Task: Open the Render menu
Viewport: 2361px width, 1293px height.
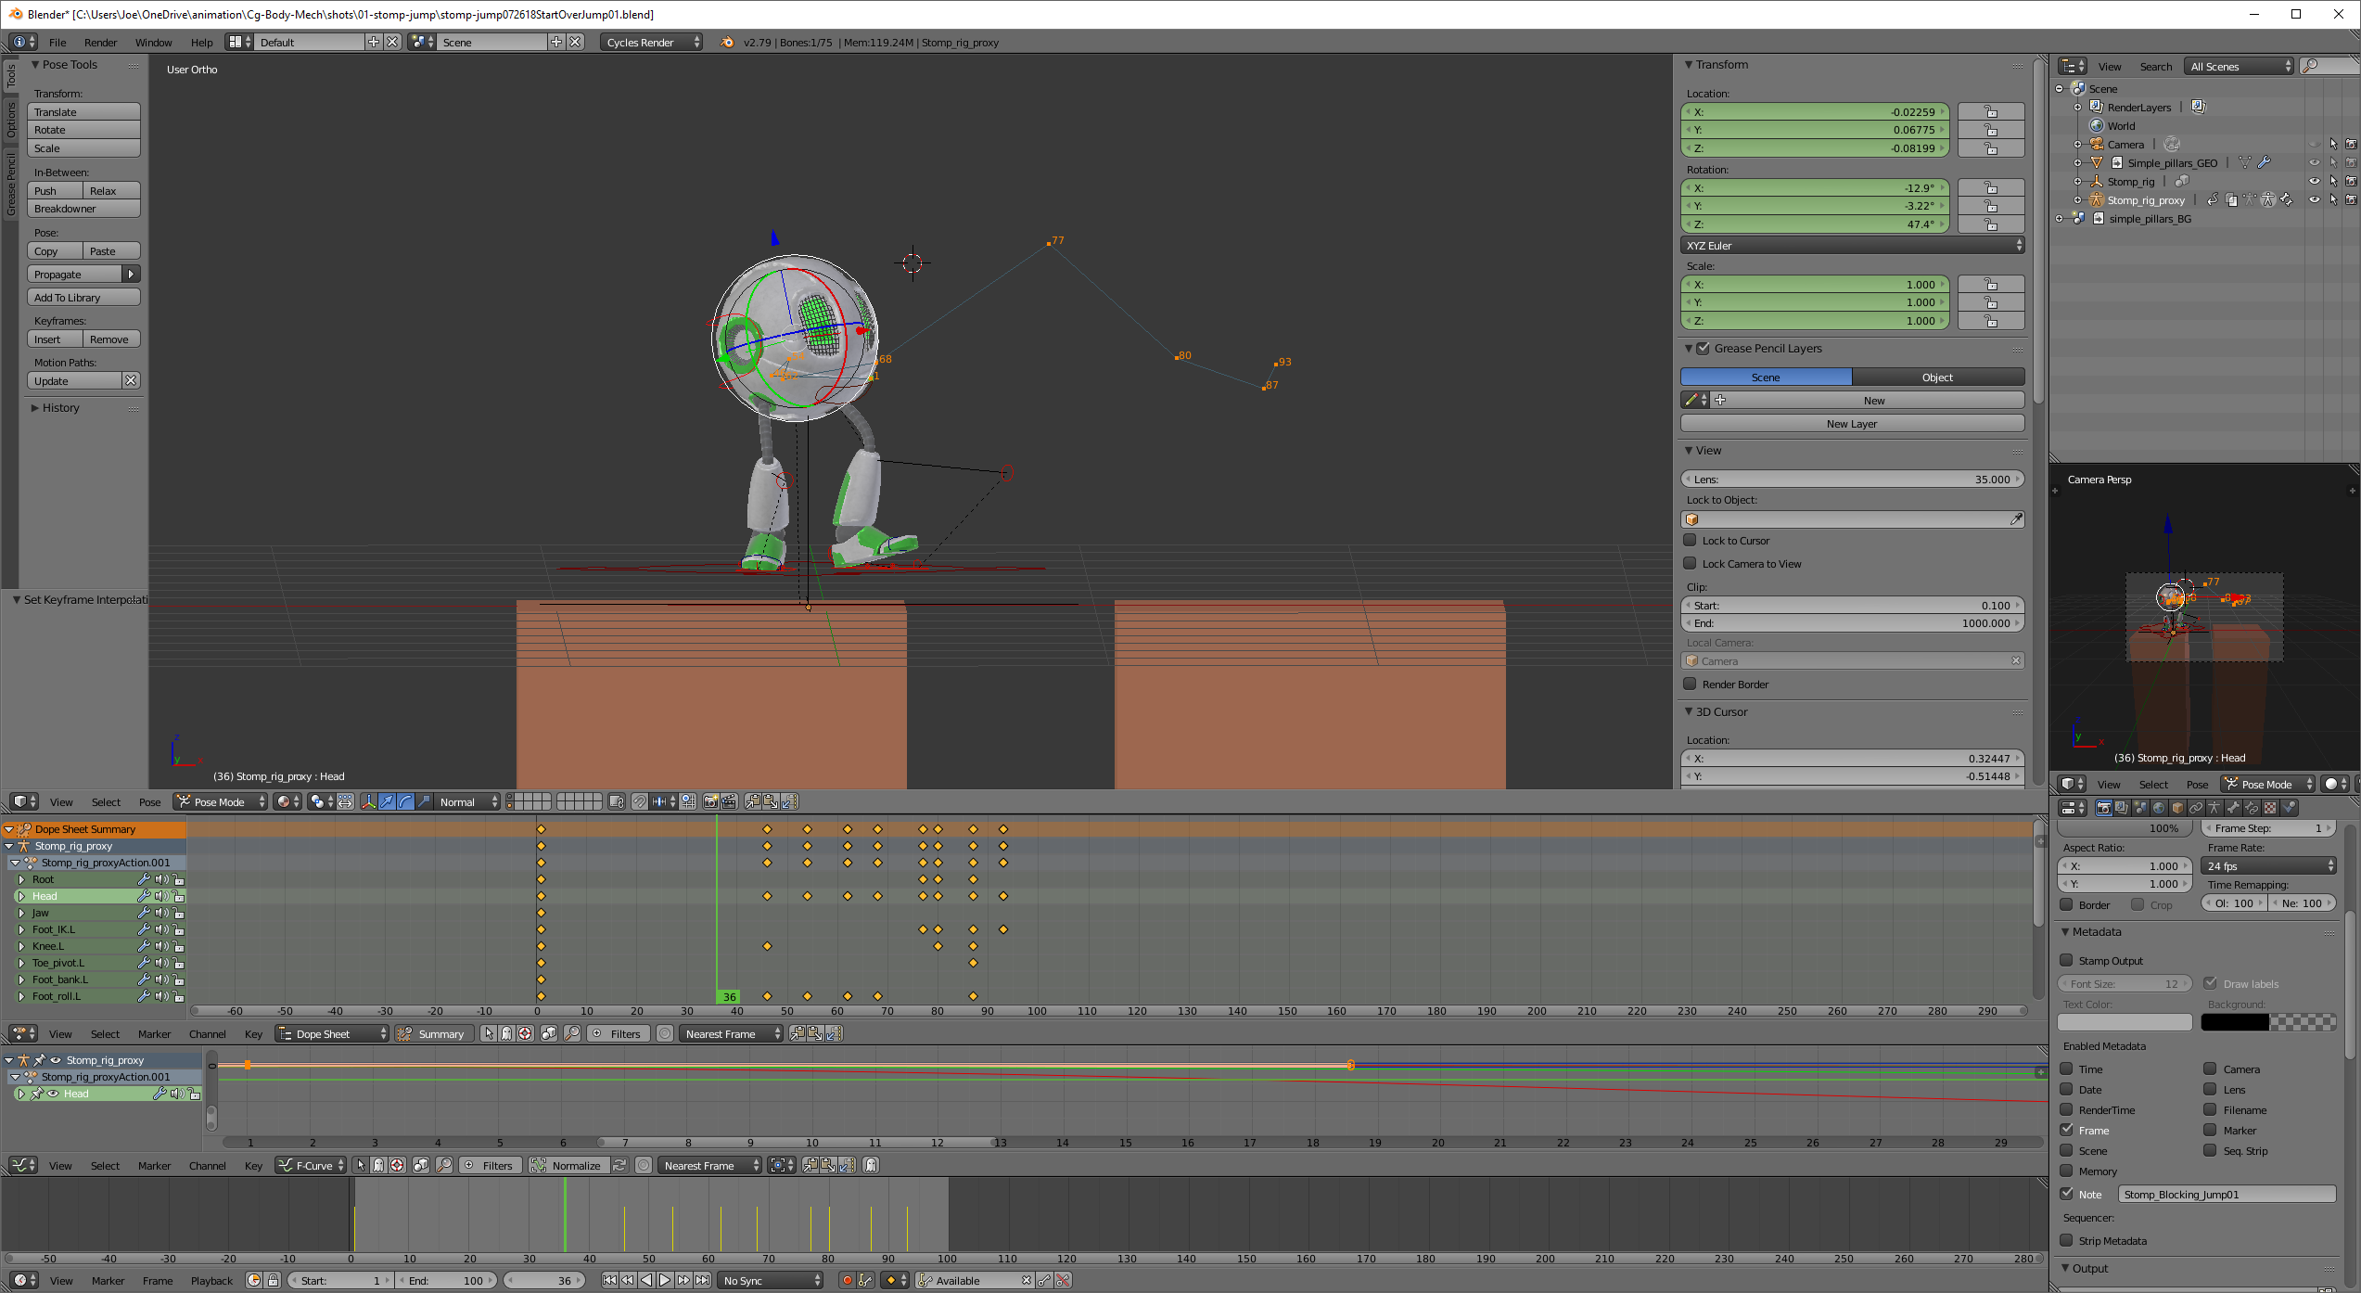Action: 100,43
